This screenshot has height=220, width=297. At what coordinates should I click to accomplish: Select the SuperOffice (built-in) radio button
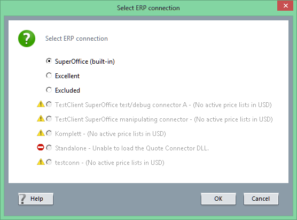point(49,61)
